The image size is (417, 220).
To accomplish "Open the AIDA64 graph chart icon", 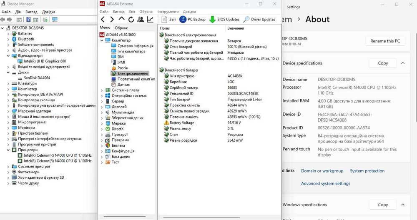I will pos(150,20).
